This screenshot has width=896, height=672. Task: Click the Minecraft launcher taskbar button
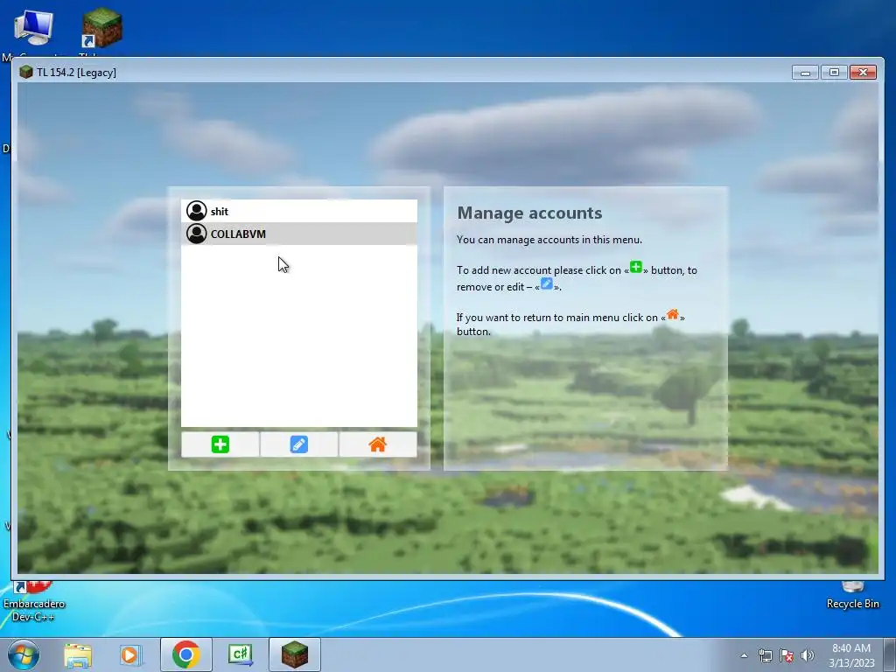[x=295, y=654]
